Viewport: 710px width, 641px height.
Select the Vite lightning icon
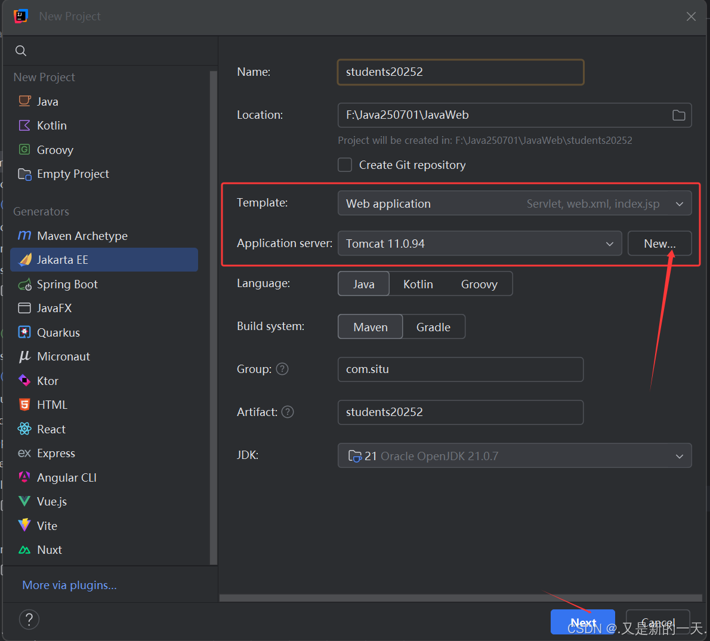coord(24,525)
